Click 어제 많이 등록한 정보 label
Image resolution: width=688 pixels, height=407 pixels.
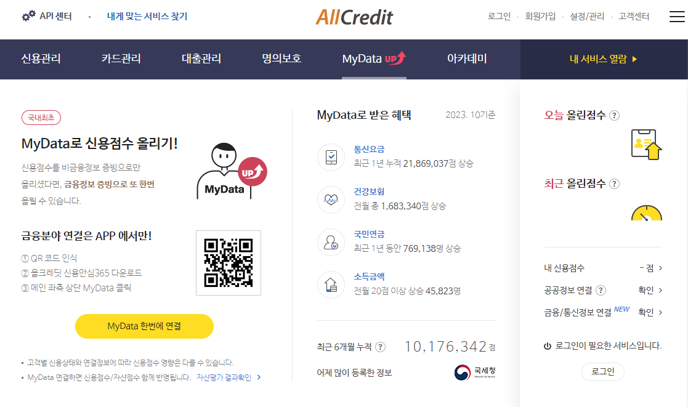click(x=354, y=373)
